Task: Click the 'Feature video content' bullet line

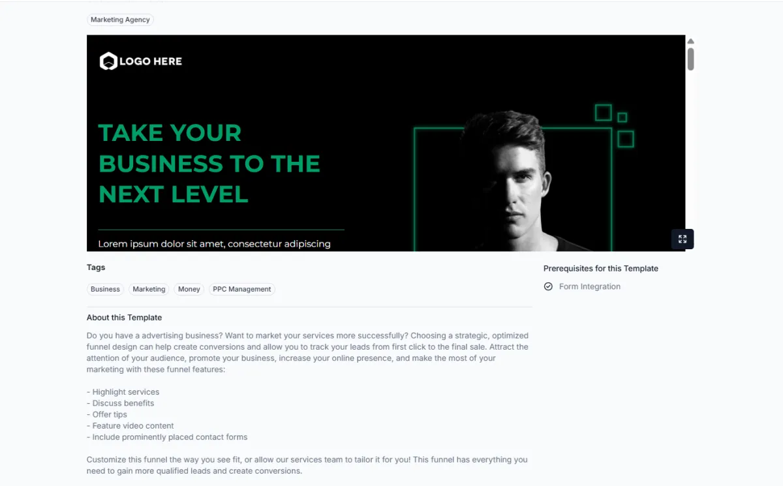Action: (x=130, y=425)
